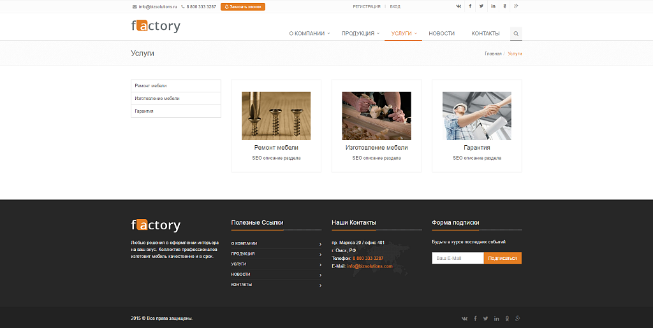Screen dimensions: 653x328
Task: Click into the Ваш E-Mail field
Action: 457,258
